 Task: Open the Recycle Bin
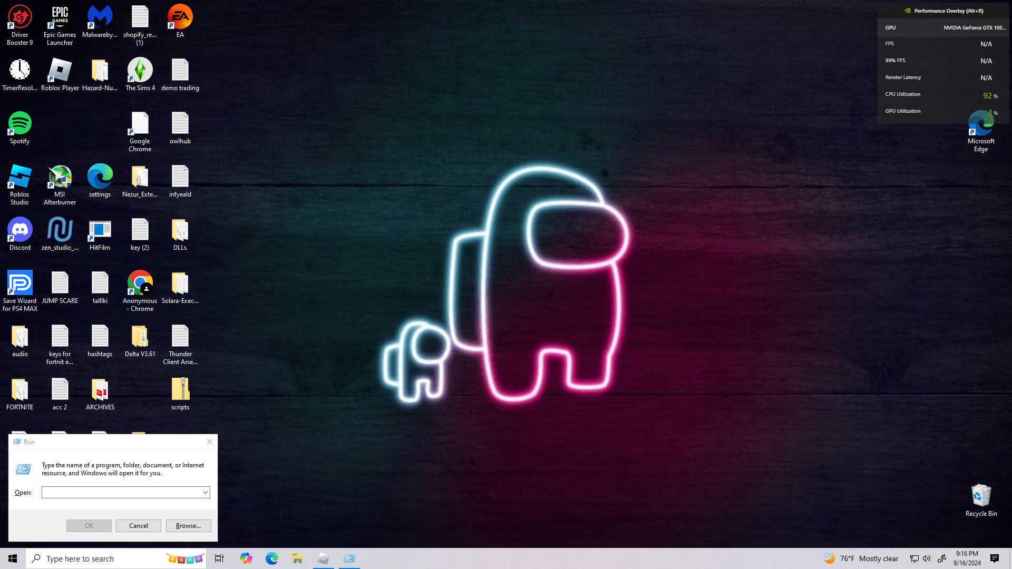[x=981, y=495]
